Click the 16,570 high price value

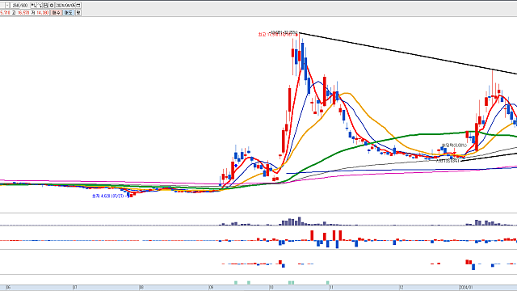coord(23,13)
